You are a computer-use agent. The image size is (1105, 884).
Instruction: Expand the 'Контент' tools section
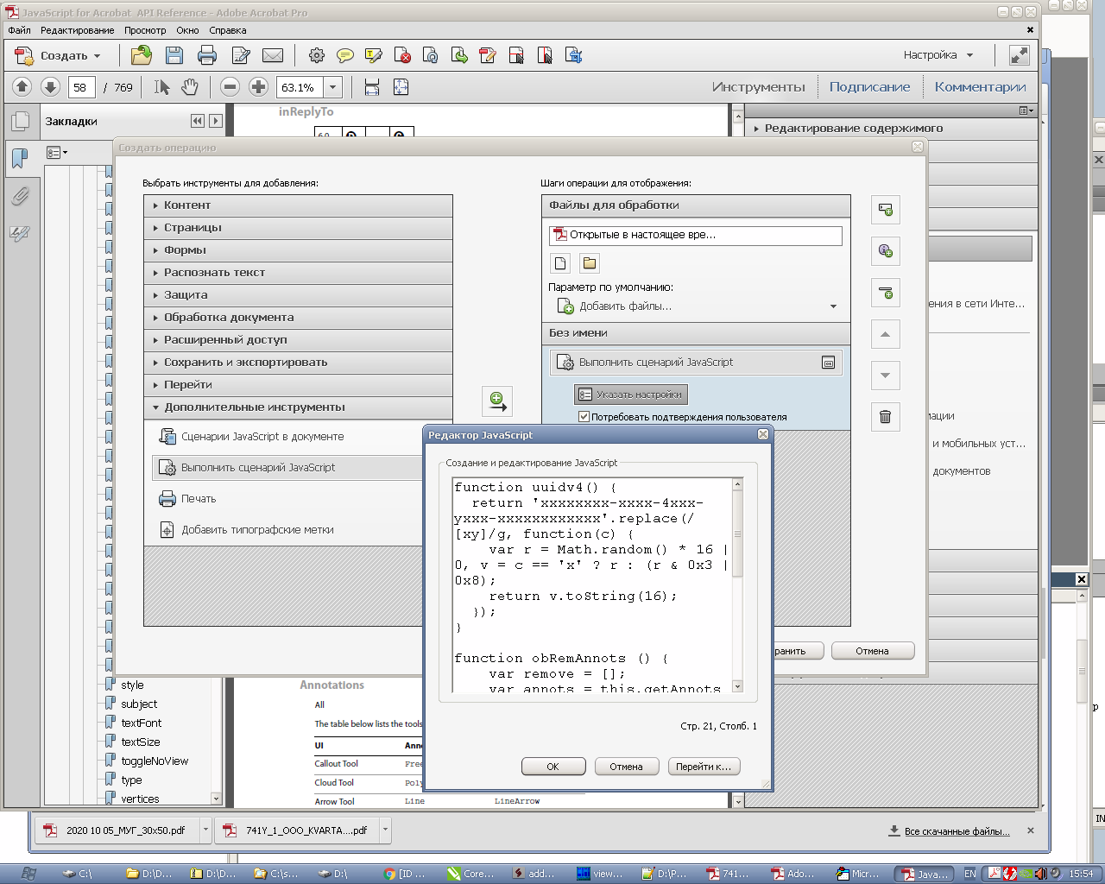[298, 205]
